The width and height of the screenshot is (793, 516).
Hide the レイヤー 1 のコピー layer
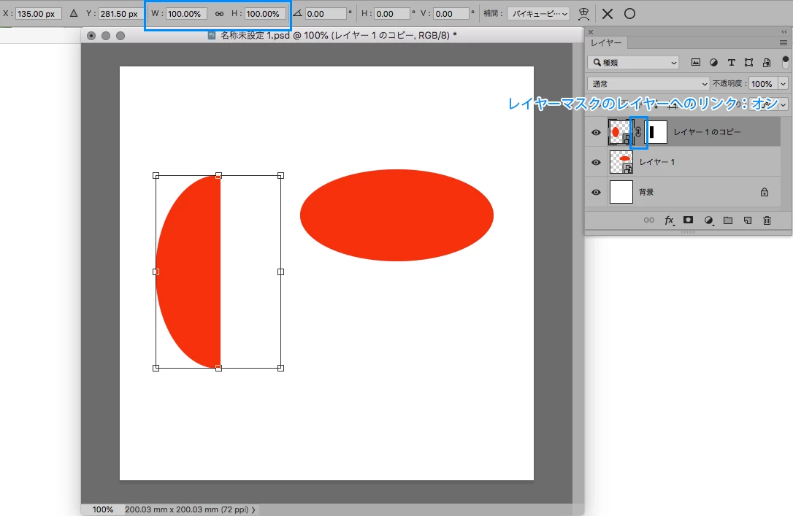(x=597, y=132)
